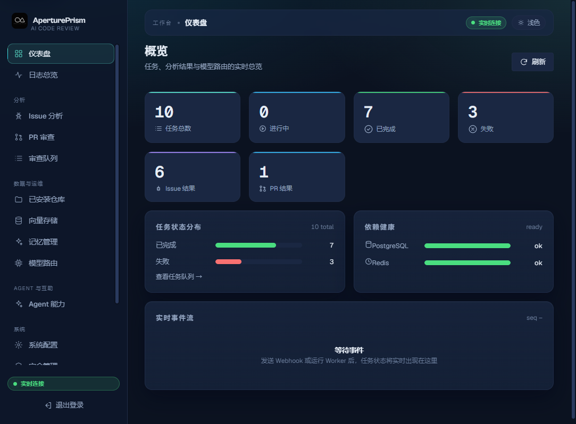The height and width of the screenshot is (424, 576).
Task: Click the 失败 card showing 3
Action: coord(506,117)
